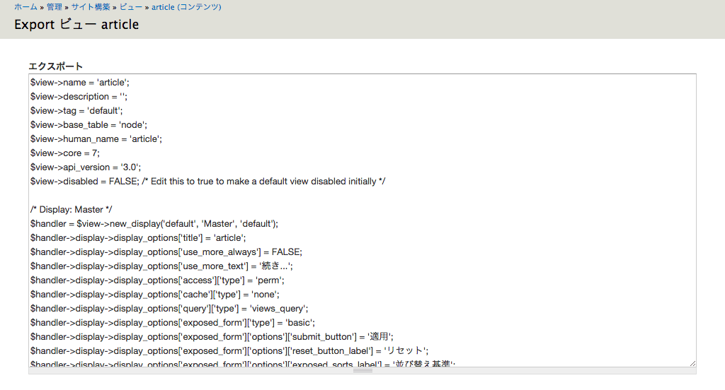The height and width of the screenshot is (390, 725).
Task: Click the "$view->disabled = FALSE;" line
Action: click(208, 182)
